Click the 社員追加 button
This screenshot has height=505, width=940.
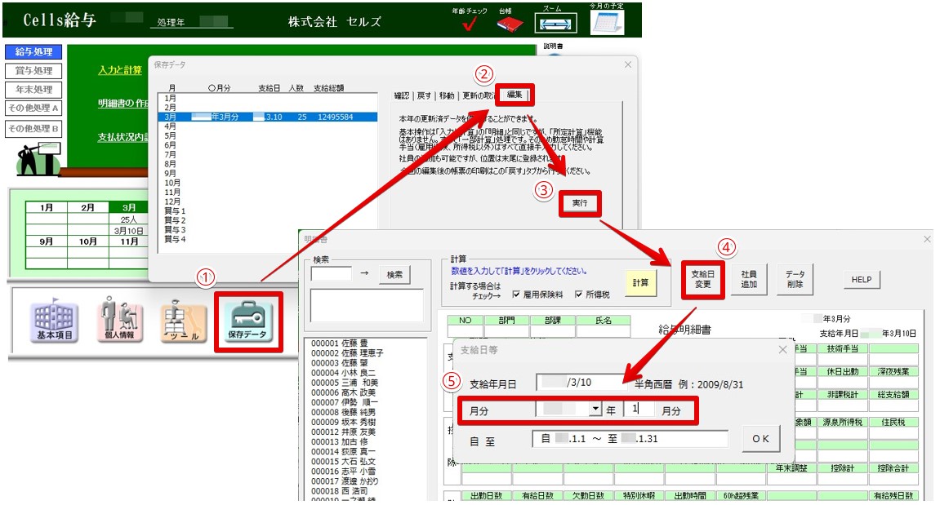tap(749, 279)
